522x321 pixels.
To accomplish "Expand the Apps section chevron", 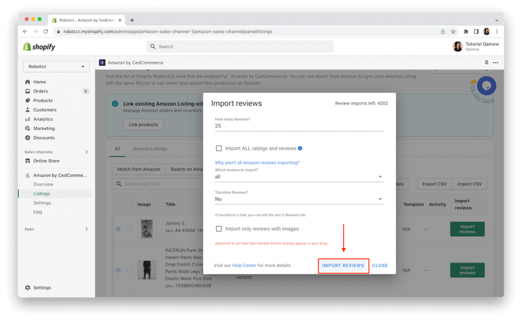I will [x=87, y=229].
